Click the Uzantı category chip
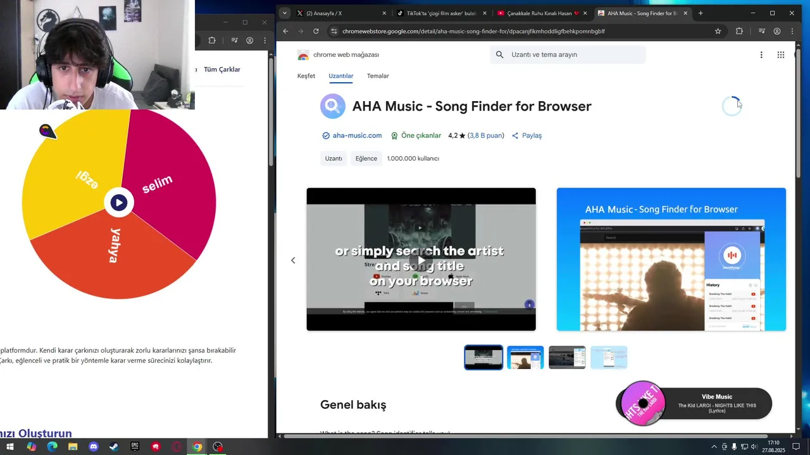 pyautogui.click(x=333, y=159)
